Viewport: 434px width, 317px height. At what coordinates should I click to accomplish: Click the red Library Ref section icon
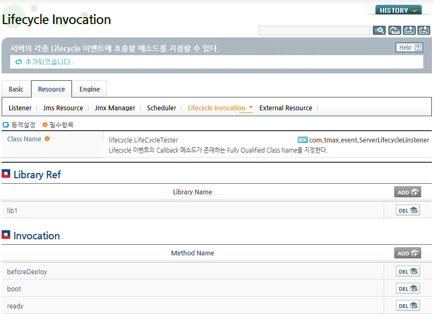[x=6, y=174]
